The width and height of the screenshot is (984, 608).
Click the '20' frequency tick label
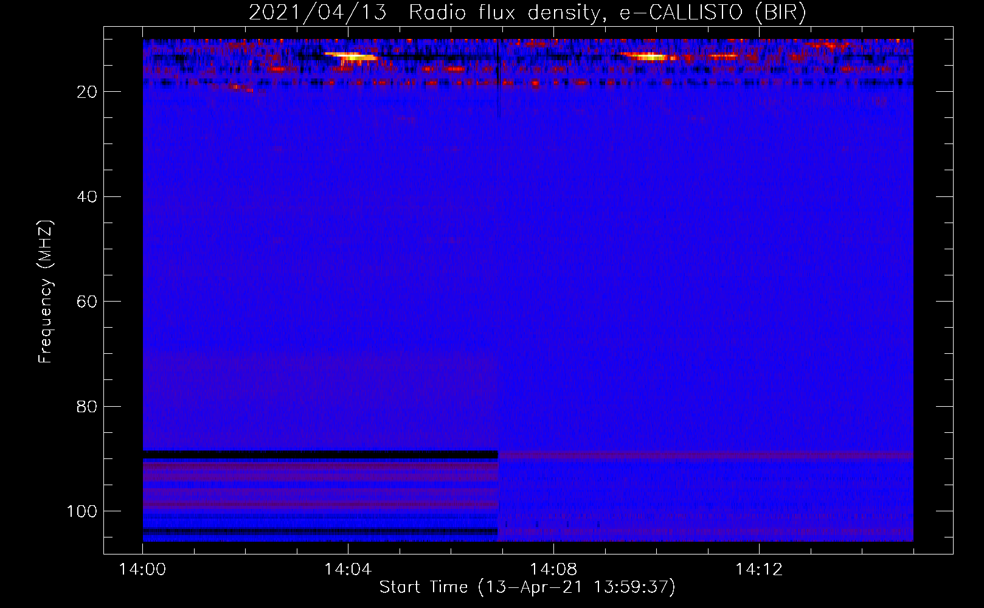(87, 92)
